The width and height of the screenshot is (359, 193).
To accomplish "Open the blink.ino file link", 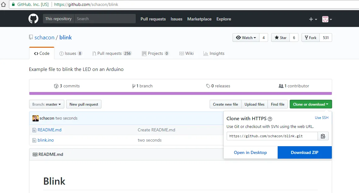I will 45,140.
